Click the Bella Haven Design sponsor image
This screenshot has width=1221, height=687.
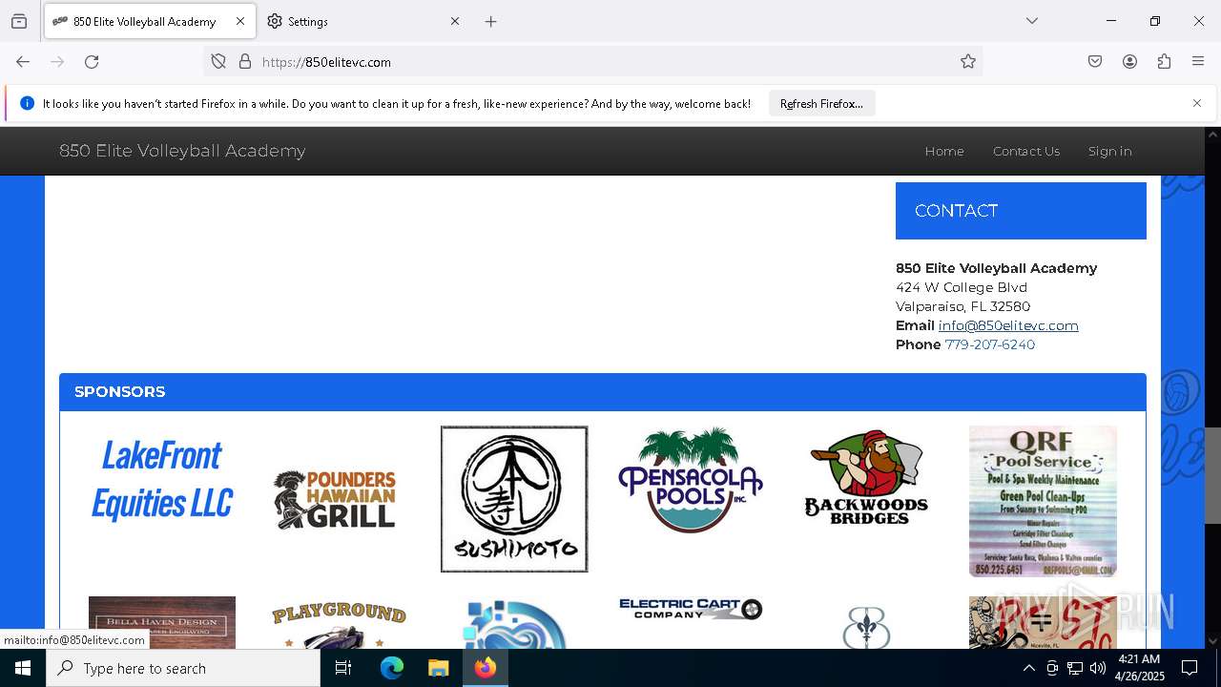pyautogui.click(x=162, y=622)
